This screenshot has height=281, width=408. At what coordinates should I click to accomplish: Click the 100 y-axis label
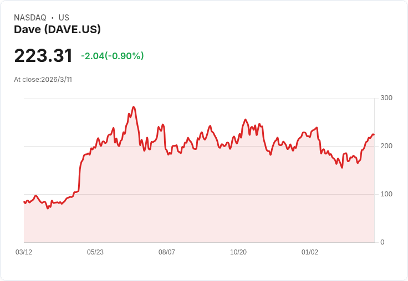coord(386,194)
